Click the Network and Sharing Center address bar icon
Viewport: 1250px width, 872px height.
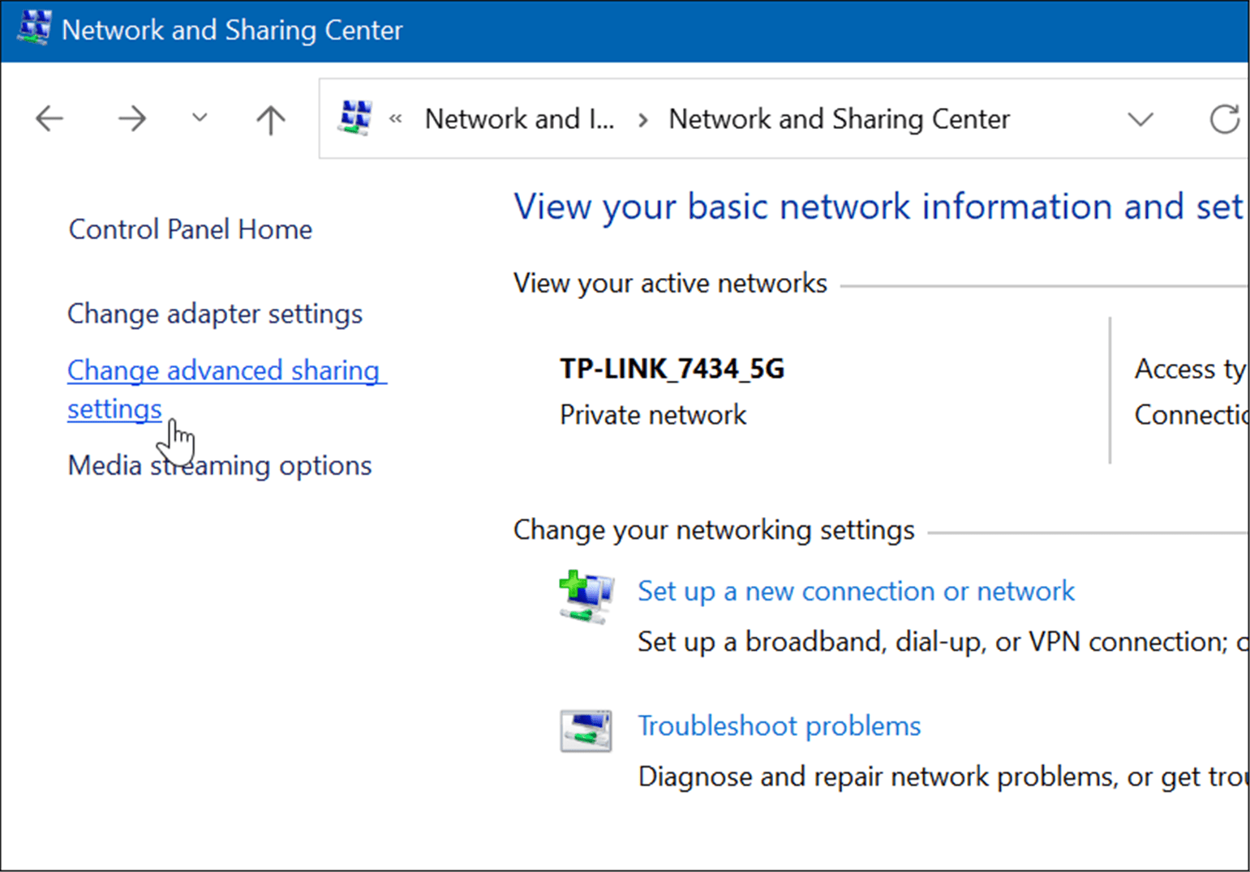(355, 118)
